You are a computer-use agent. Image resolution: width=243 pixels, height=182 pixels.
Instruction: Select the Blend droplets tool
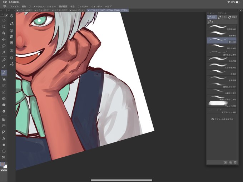tap(4, 98)
